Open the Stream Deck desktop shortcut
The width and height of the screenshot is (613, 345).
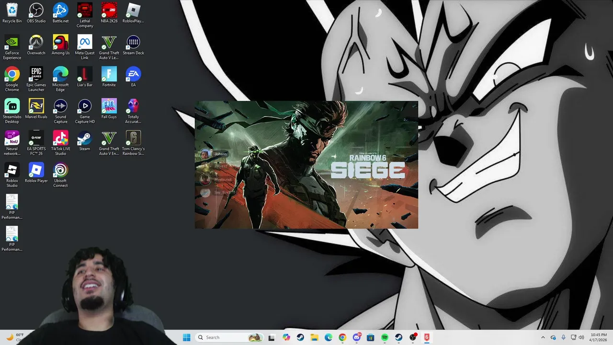coord(133,45)
